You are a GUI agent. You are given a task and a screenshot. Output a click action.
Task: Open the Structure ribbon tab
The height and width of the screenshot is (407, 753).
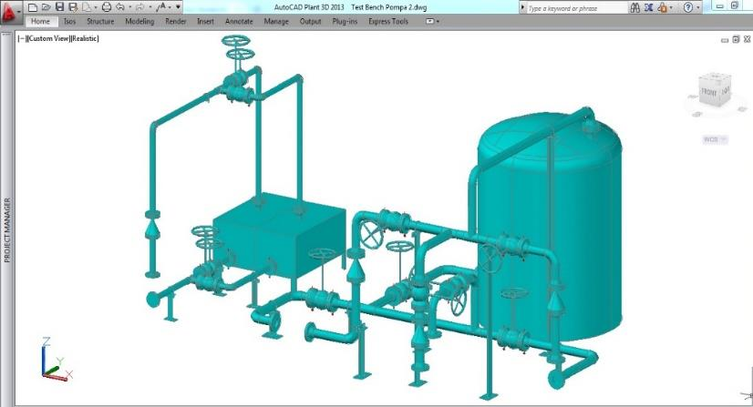pos(100,21)
